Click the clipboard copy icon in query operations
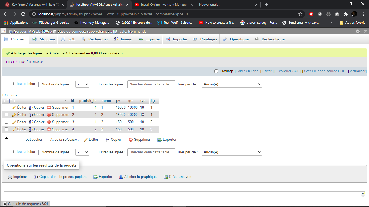Viewport: 369px width, 207px height. click(36, 177)
